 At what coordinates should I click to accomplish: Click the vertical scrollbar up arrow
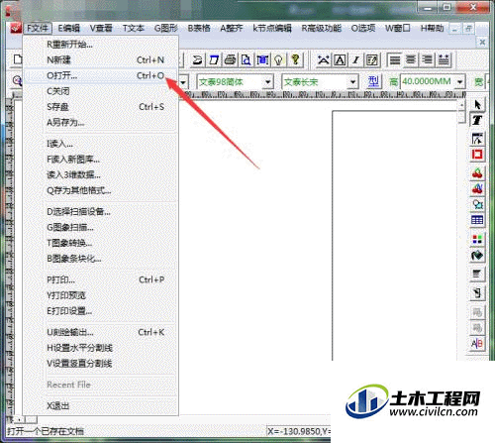click(461, 105)
